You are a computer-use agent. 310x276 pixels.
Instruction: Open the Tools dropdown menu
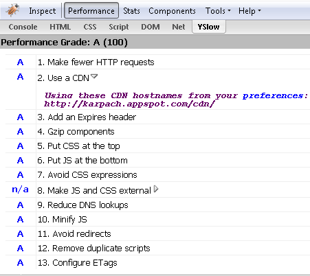[218, 11]
